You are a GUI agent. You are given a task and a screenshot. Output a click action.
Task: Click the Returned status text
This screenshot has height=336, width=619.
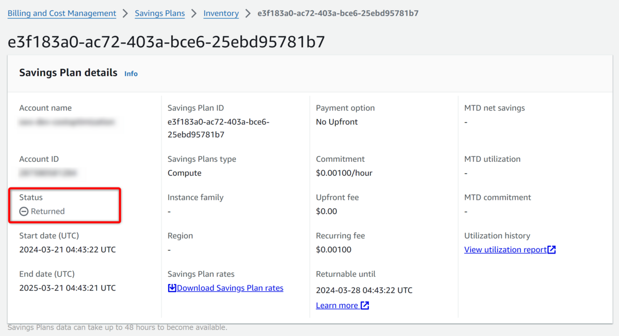(x=48, y=211)
